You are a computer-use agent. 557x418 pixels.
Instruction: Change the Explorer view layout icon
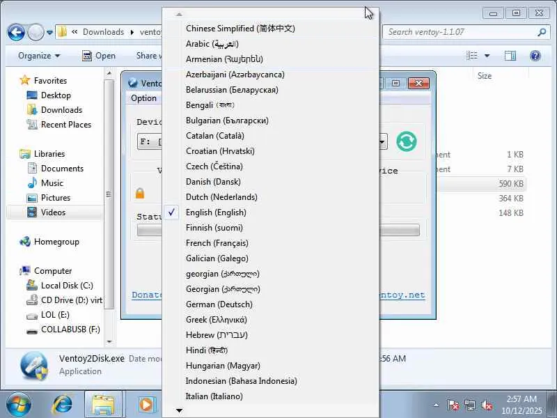click(x=472, y=56)
